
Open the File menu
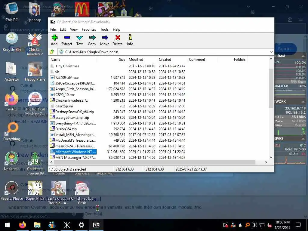pyautogui.click(x=53, y=29)
